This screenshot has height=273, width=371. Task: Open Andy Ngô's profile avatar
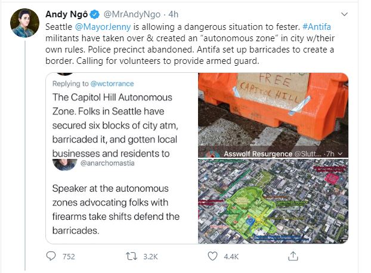[24, 23]
